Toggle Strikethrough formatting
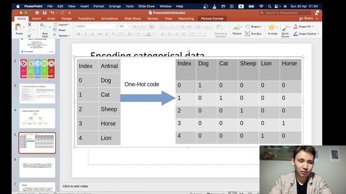 (99, 33)
